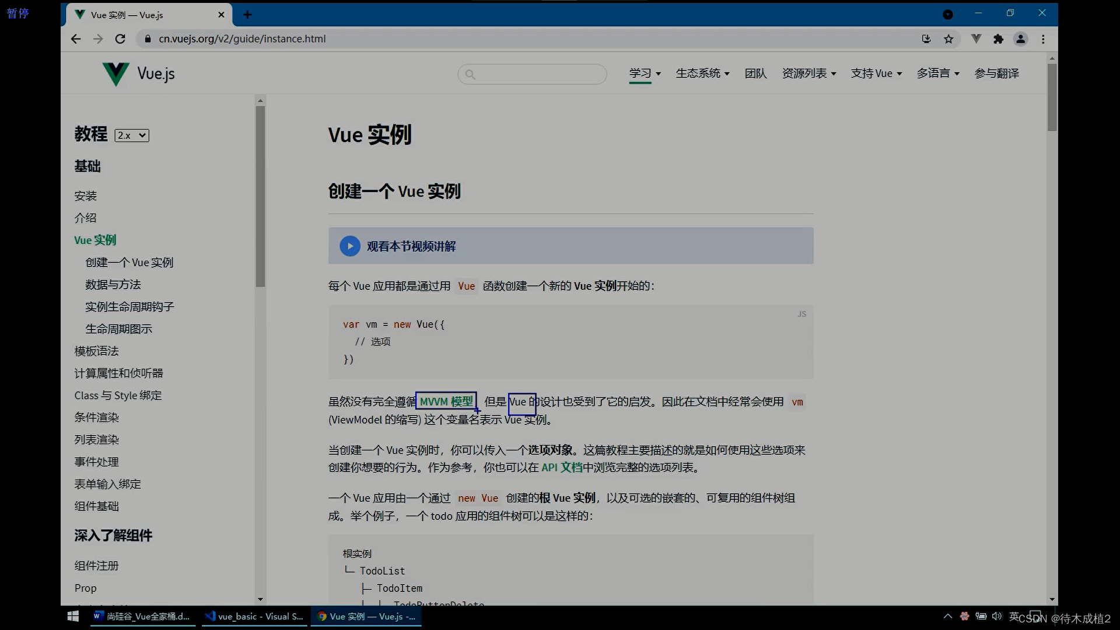
Task: Open Prop in the sidebar
Action: click(x=85, y=588)
